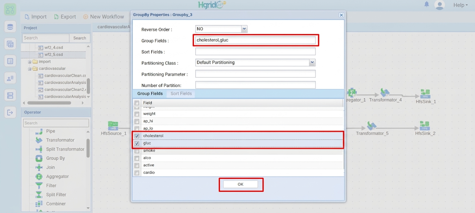Close the GroupBy Properties dialog

pyautogui.click(x=341, y=15)
